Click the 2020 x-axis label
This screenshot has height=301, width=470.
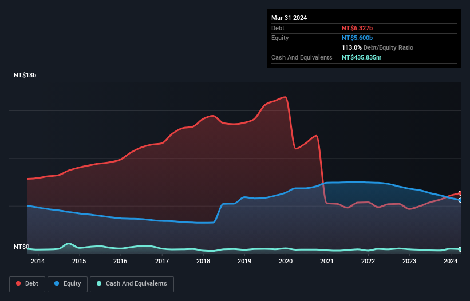[286, 261]
